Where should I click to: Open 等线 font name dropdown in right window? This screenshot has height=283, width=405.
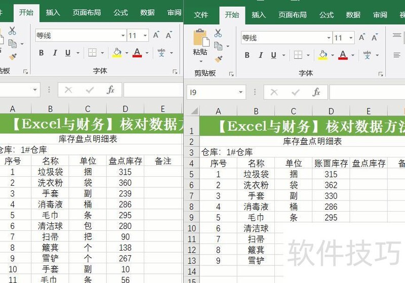coord(329,38)
